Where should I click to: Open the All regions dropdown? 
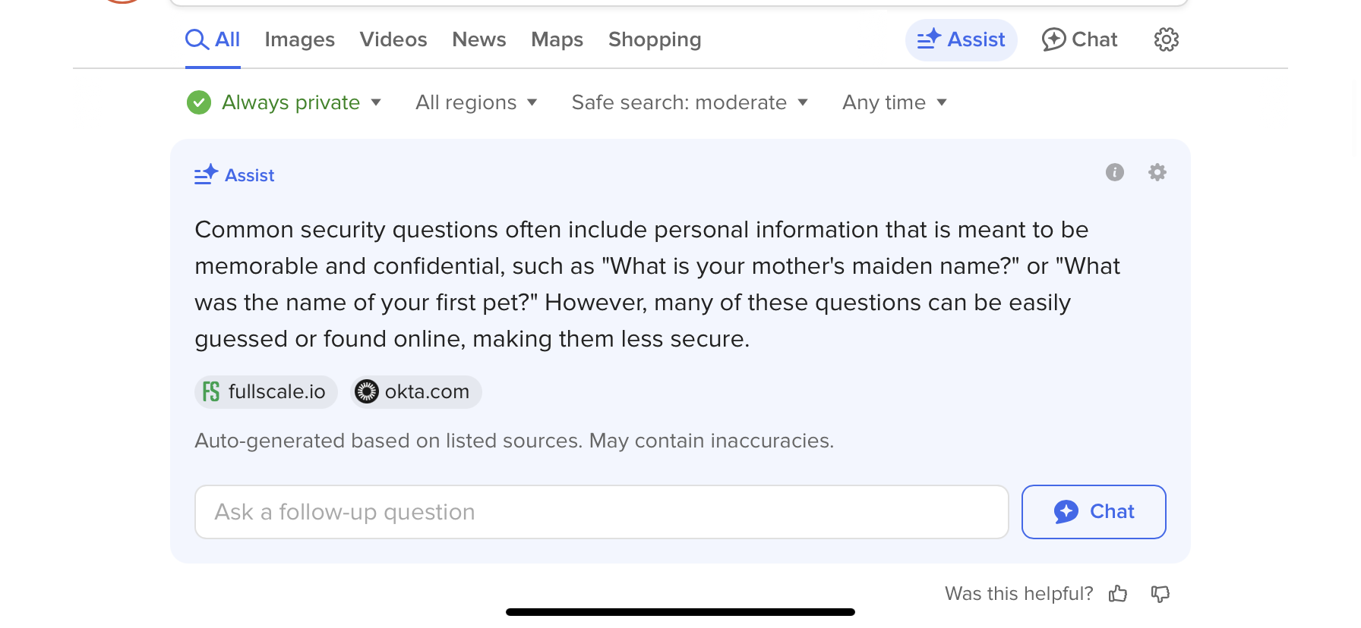476,102
